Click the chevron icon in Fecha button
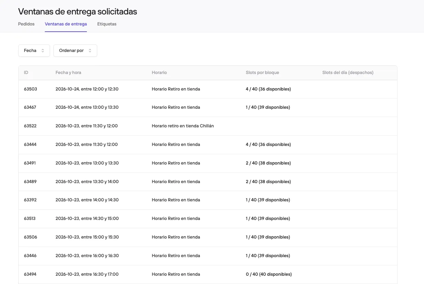 (43, 51)
